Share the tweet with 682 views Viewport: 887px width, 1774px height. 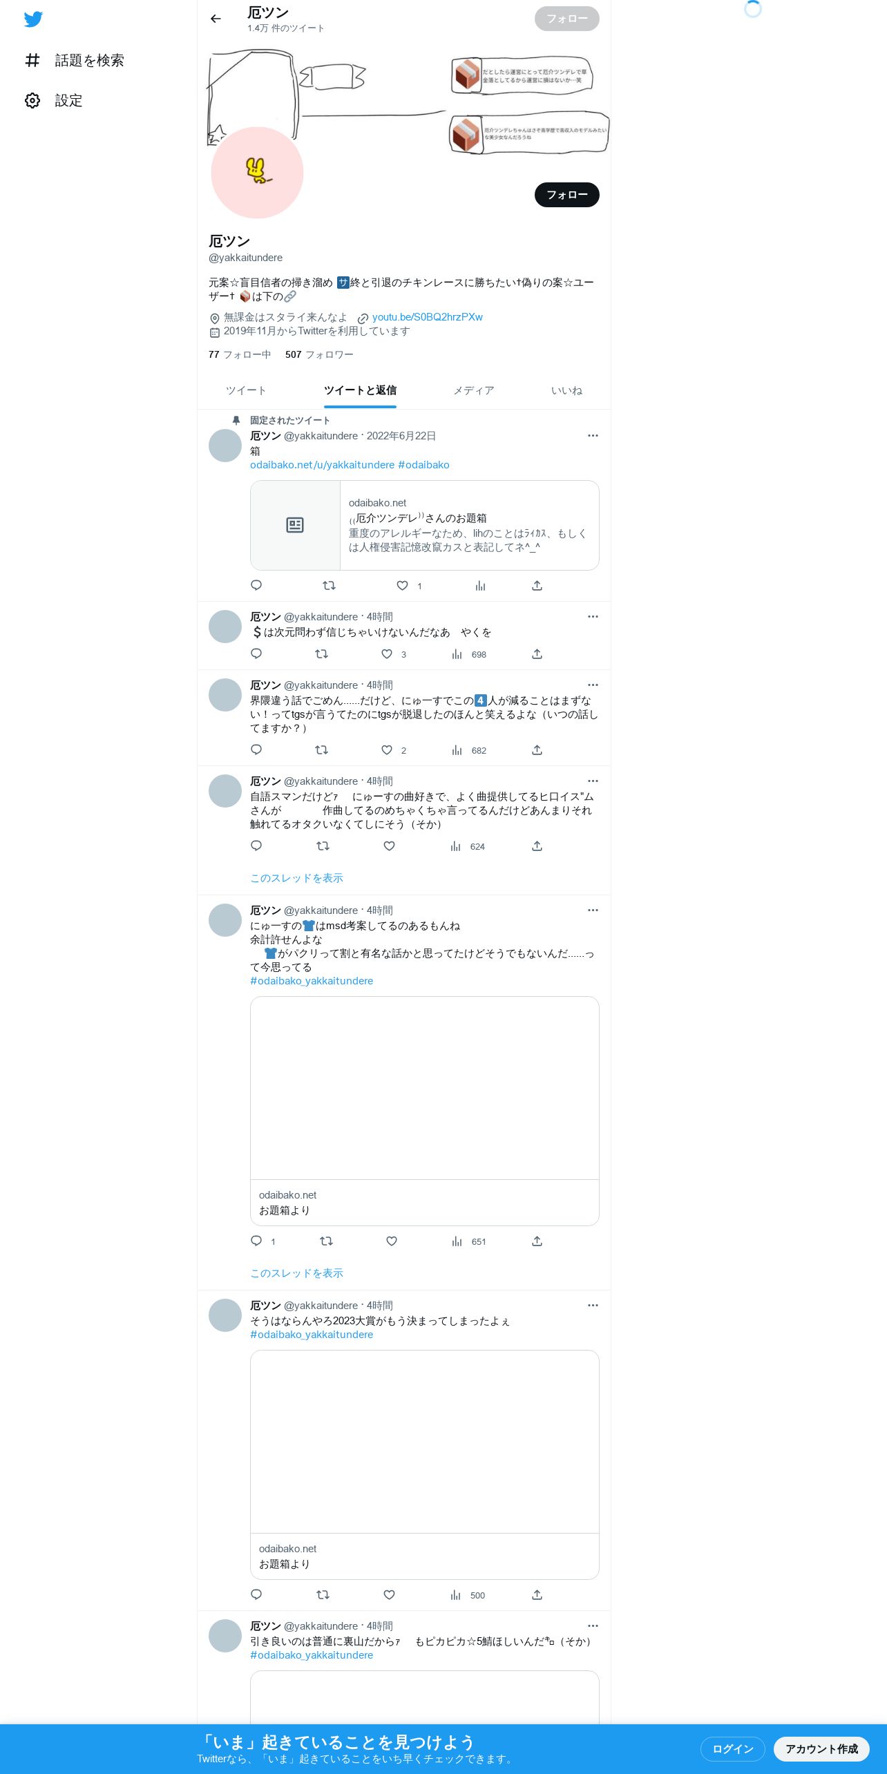click(537, 750)
